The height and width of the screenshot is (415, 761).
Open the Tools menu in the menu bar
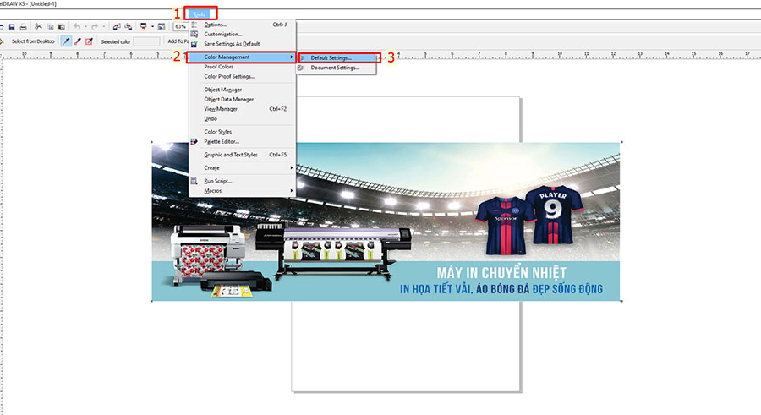[199, 14]
